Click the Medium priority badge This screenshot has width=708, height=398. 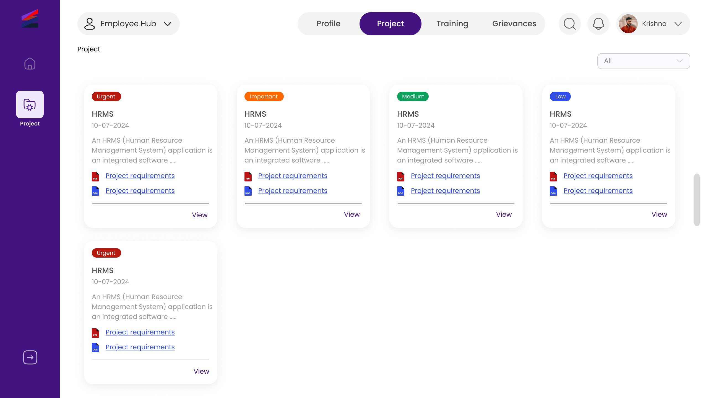click(413, 96)
